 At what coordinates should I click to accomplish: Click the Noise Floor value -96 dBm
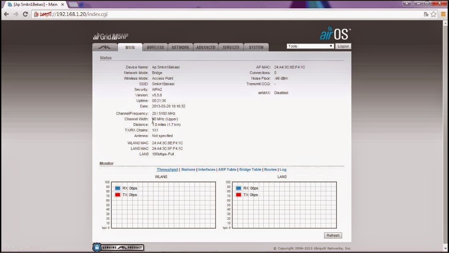(x=281, y=78)
